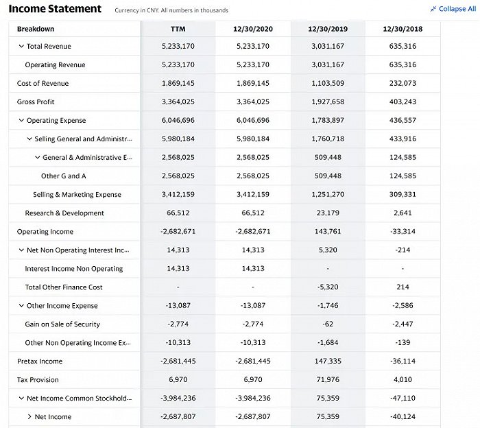This screenshot has height=428, width=480.
Task: Click the Tax Provision row label
Action: tap(38, 379)
